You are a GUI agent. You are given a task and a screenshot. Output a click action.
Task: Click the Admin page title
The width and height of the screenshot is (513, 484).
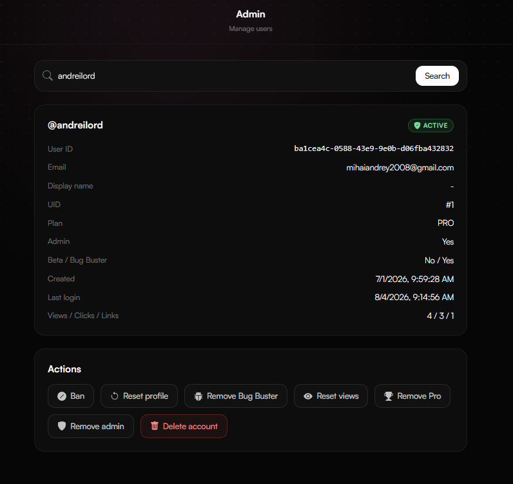pyautogui.click(x=251, y=14)
